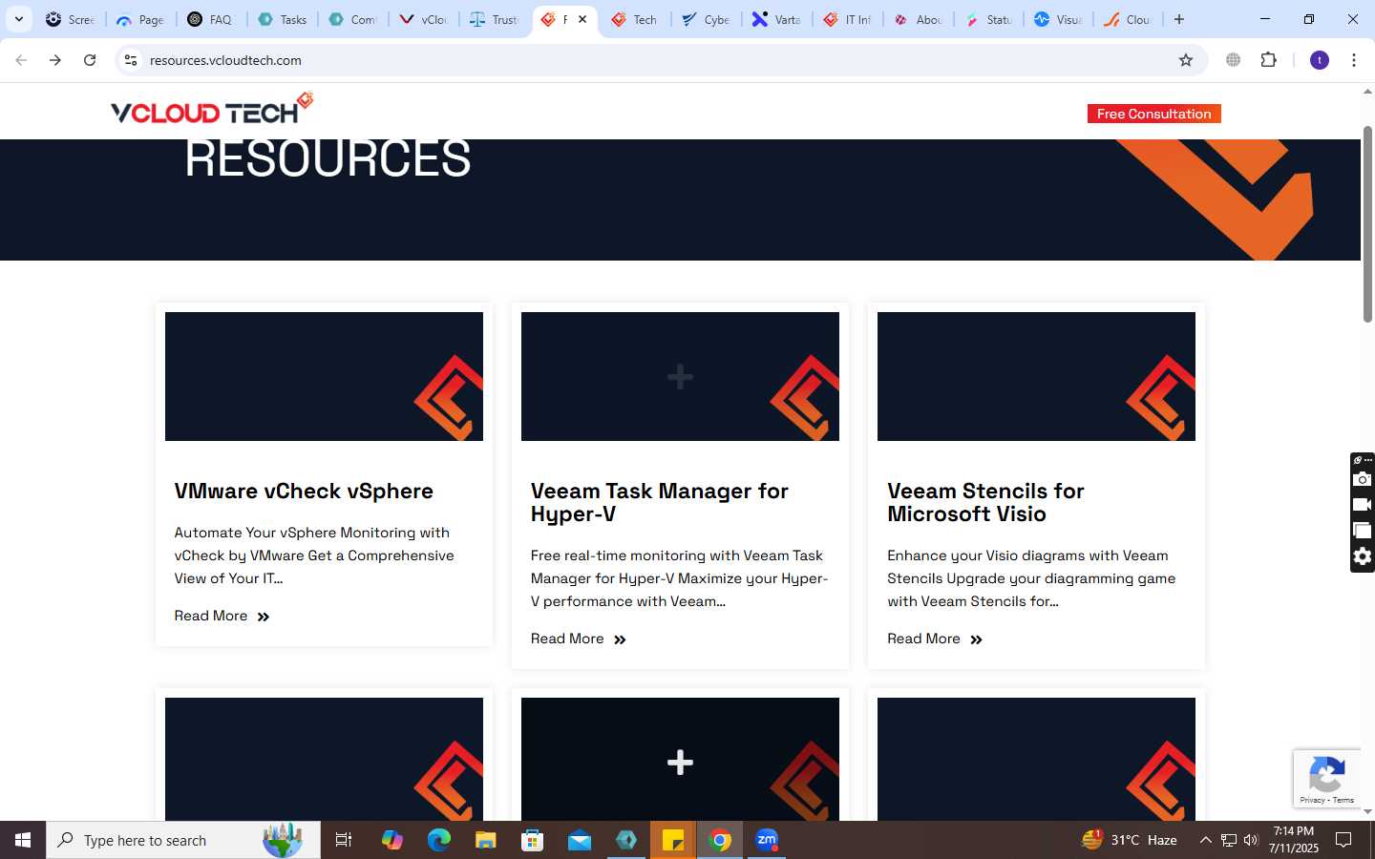The width and height of the screenshot is (1375, 859).
Task: Bookmark this page with the star icon
Action: tap(1186, 60)
